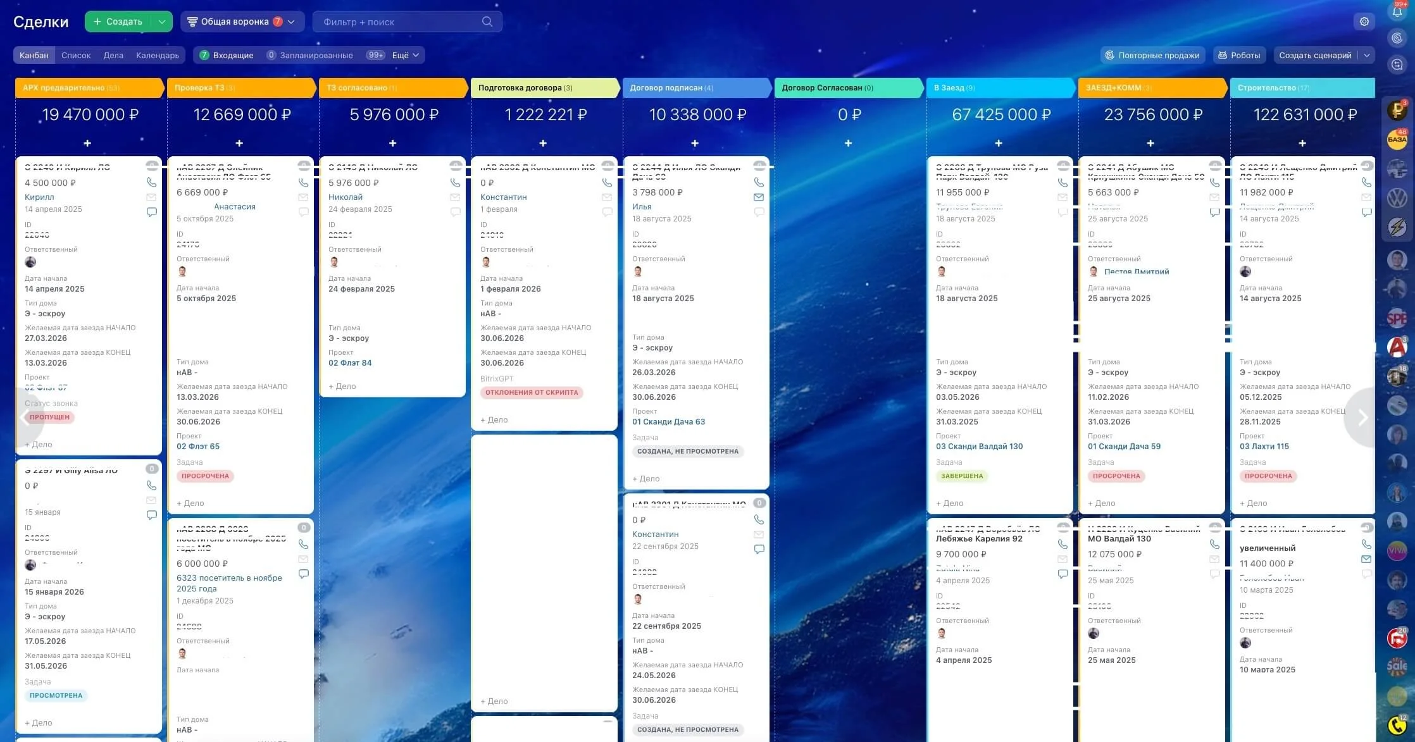1415x742 pixels.
Task: Click the Подготовка договора column header
Action: [x=544, y=88]
